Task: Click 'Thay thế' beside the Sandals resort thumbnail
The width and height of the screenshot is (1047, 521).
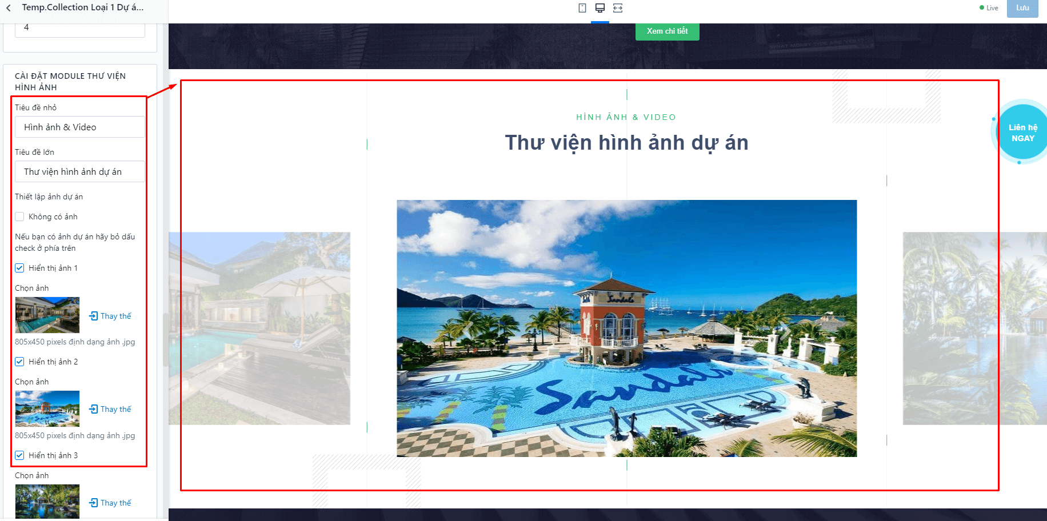Action: (110, 409)
